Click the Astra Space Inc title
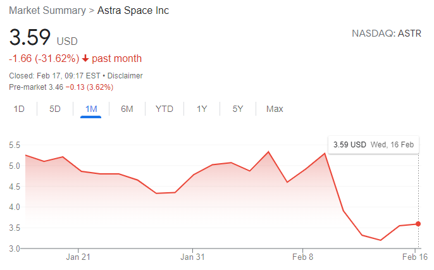The height and width of the screenshot is (270, 434). click(133, 11)
